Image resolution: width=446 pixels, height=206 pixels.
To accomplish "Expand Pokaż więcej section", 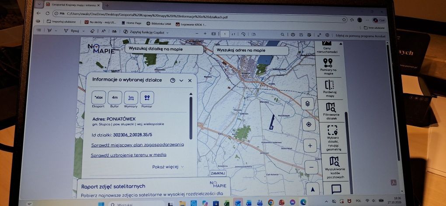I will (168, 167).
